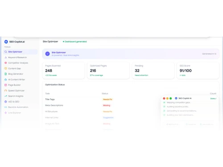Click the check beside Generating AI recommendations
223x167 pixels.
(x=164, y=111)
